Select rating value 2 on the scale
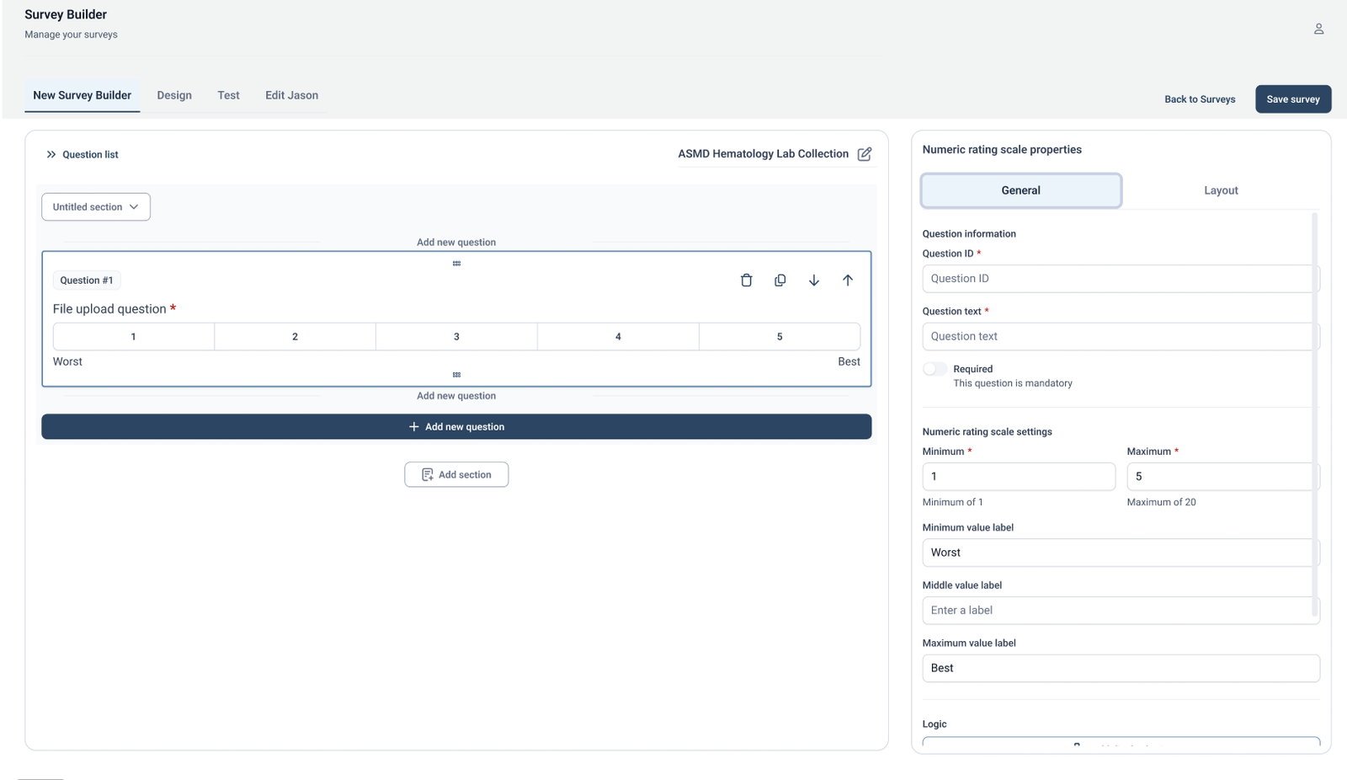 (x=295, y=336)
